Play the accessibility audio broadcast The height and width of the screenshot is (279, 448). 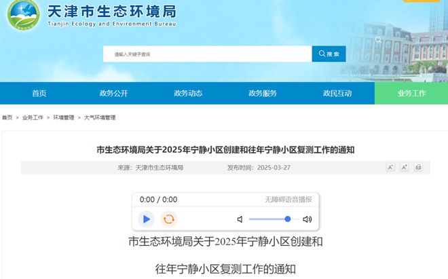147,219
